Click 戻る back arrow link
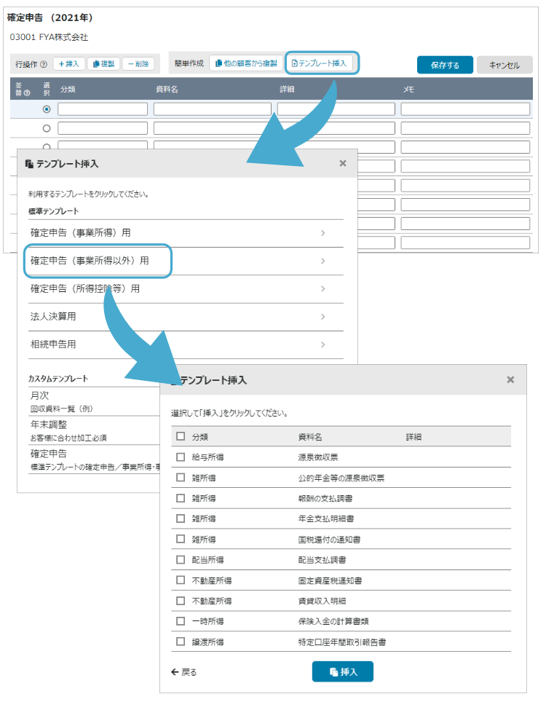 tap(183, 672)
